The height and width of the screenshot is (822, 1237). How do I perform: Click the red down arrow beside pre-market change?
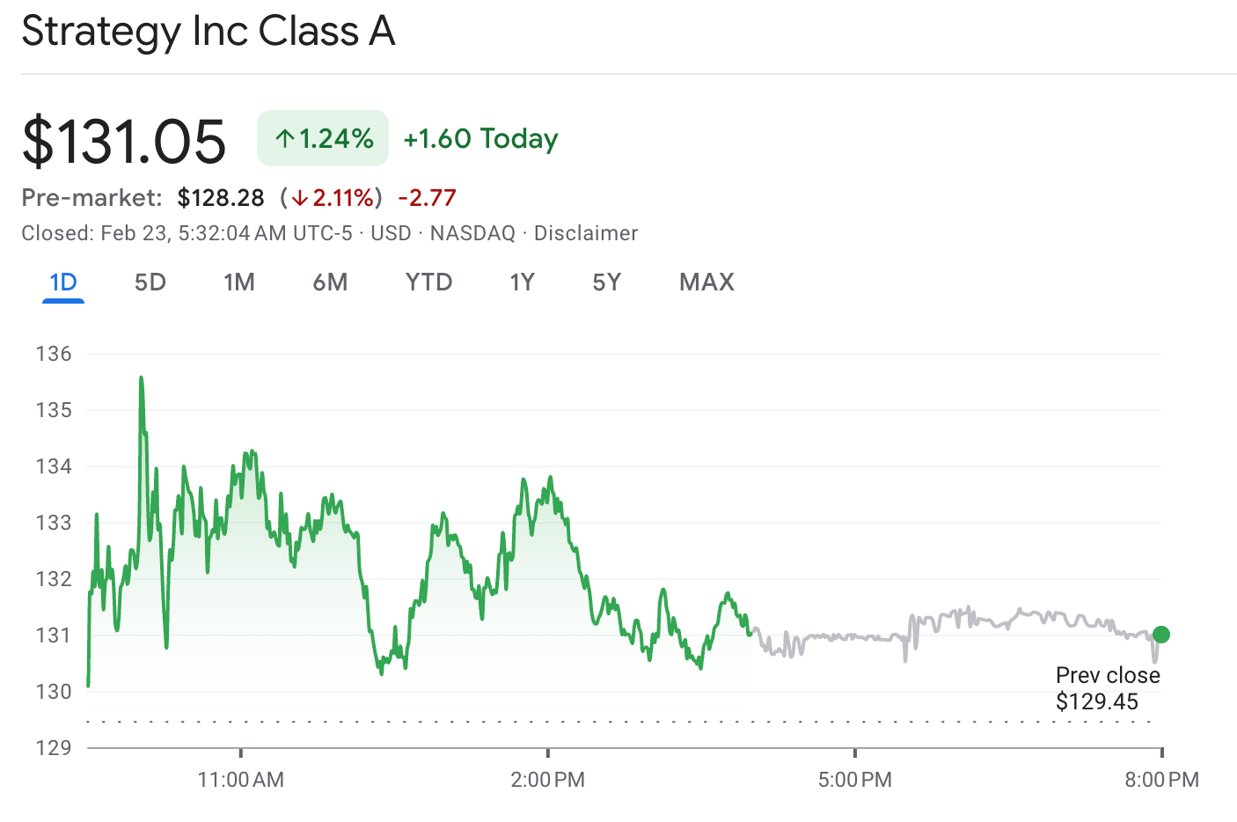(x=301, y=198)
